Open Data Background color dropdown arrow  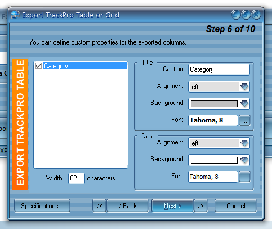click(244, 160)
